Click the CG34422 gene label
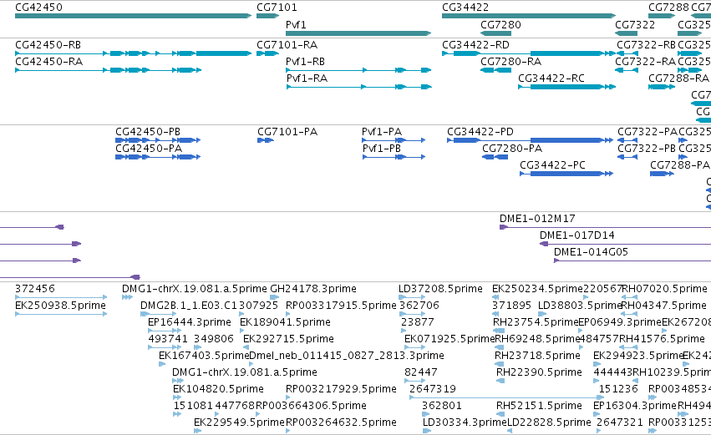The width and height of the screenshot is (711, 435). click(465, 8)
